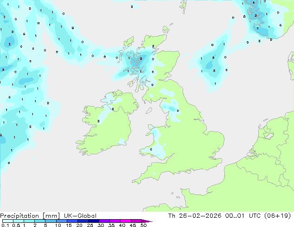This screenshot has height=227, width=294.
Task: Click the 0.1–0.5 mm legend color swatch
Action: tap(8, 221)
